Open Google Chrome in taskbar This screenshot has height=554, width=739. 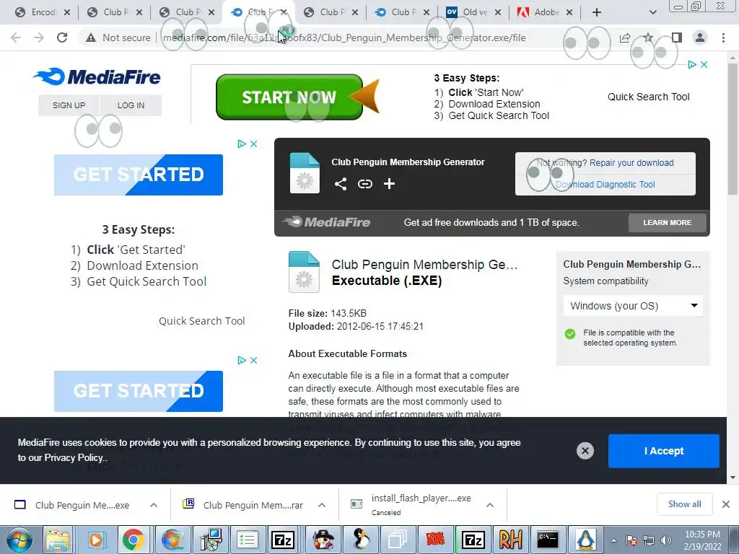[x=134, y=540]
